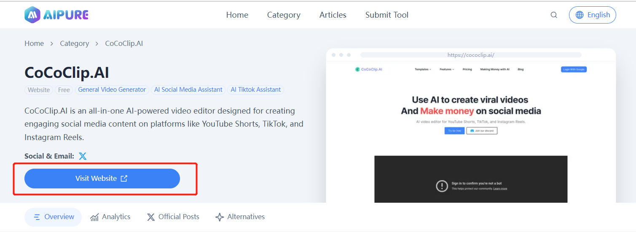Switch to the Analytics tab
Viewport: 636px width, 233px height.
pos(110,217)
